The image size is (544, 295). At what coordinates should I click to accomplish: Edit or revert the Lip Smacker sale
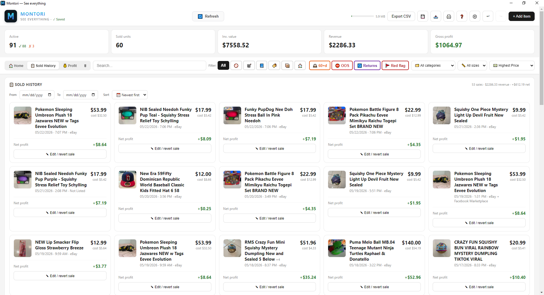(60, 276)
